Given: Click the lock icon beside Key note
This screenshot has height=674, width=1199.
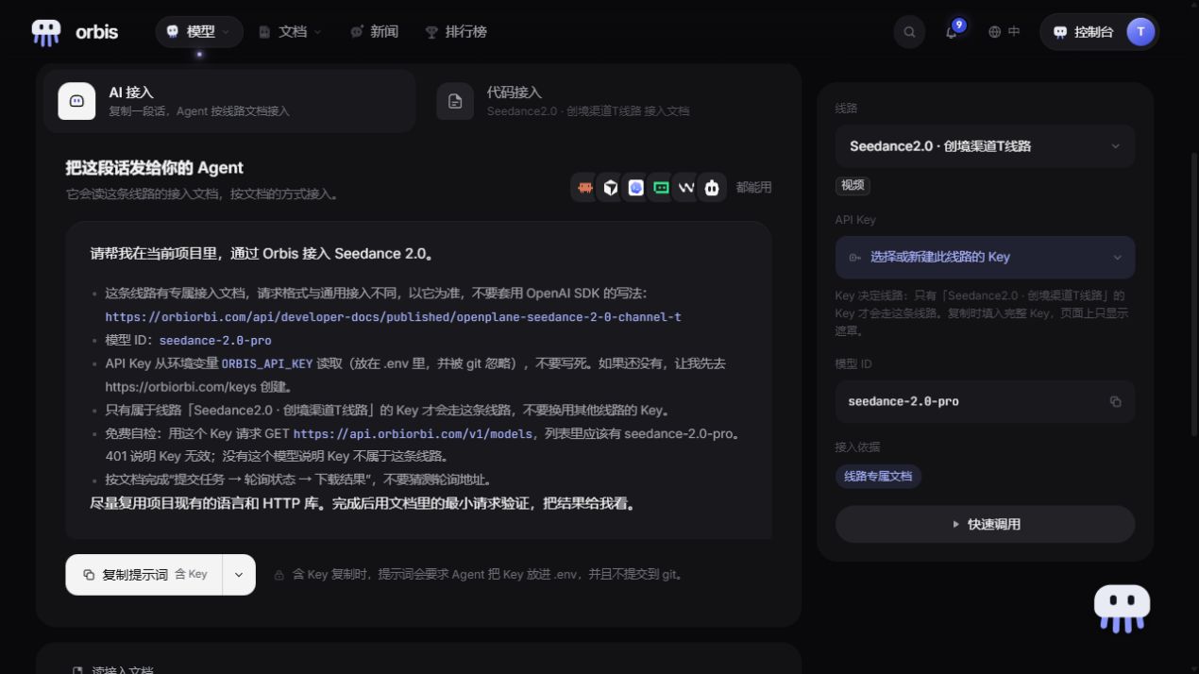Looking at the screenshot, I should (x=279, y=575).
